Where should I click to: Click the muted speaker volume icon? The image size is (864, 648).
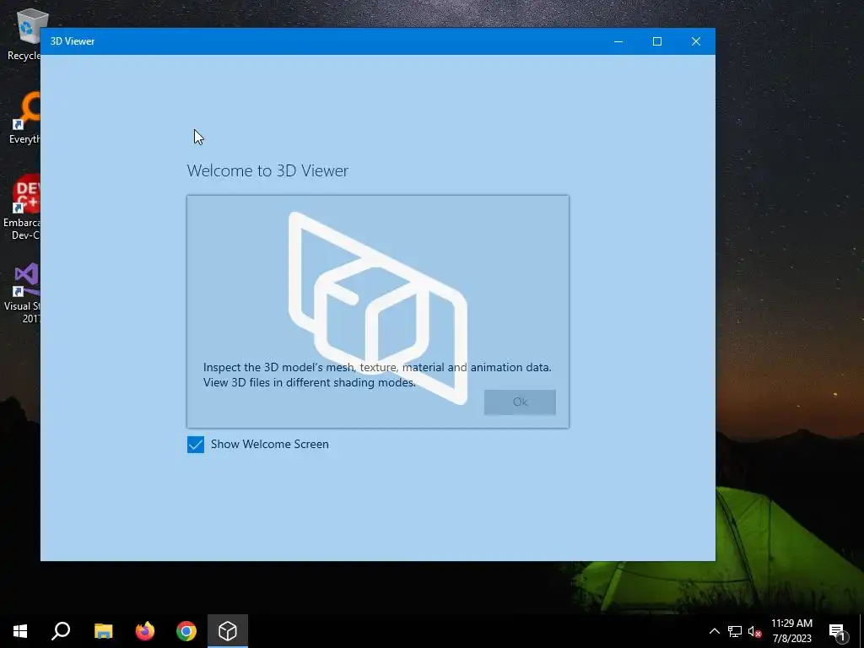(755, 631)
